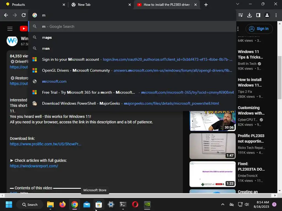The width and height of the screenshot is (282, 211).
Task: Select Microsoft 365 Free Trial suggestion
Action: 132,92
